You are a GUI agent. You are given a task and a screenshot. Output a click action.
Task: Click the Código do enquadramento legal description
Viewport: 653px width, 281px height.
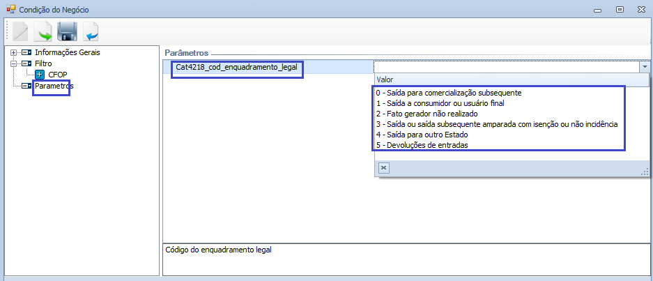(219, 250)
